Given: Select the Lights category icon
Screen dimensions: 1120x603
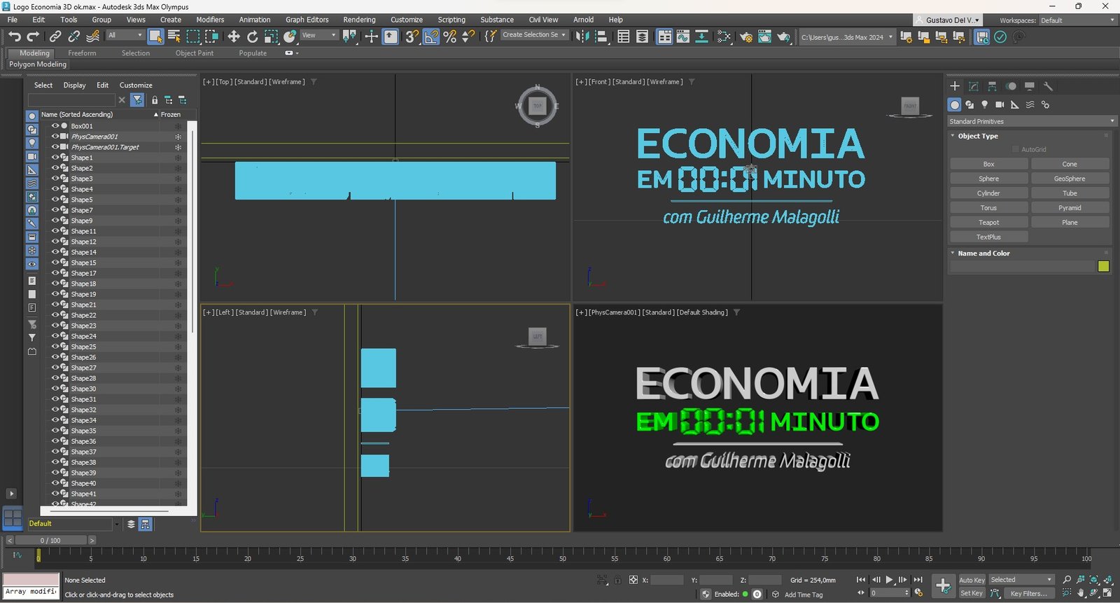Looking at the screenshot, I should 985,104.
